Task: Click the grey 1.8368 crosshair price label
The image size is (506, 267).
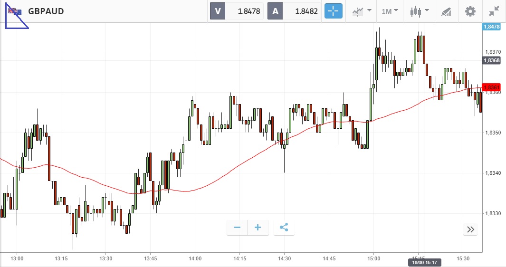Action: point(491,60)
